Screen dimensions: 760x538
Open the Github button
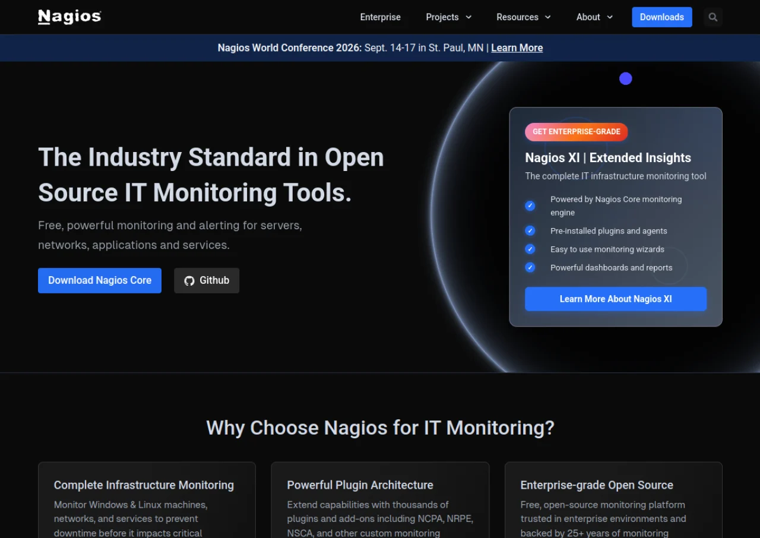(x=207, y=280)
